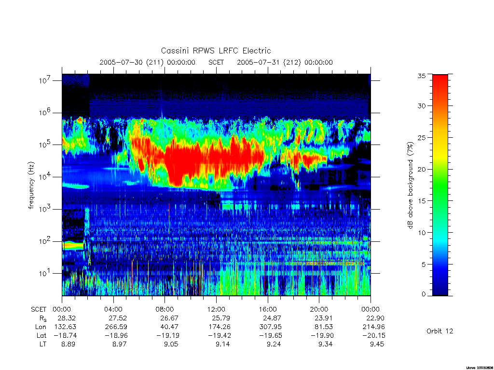Click the SCET time label '08:00'
The image size is (494, 370).
tap(165, 309)
